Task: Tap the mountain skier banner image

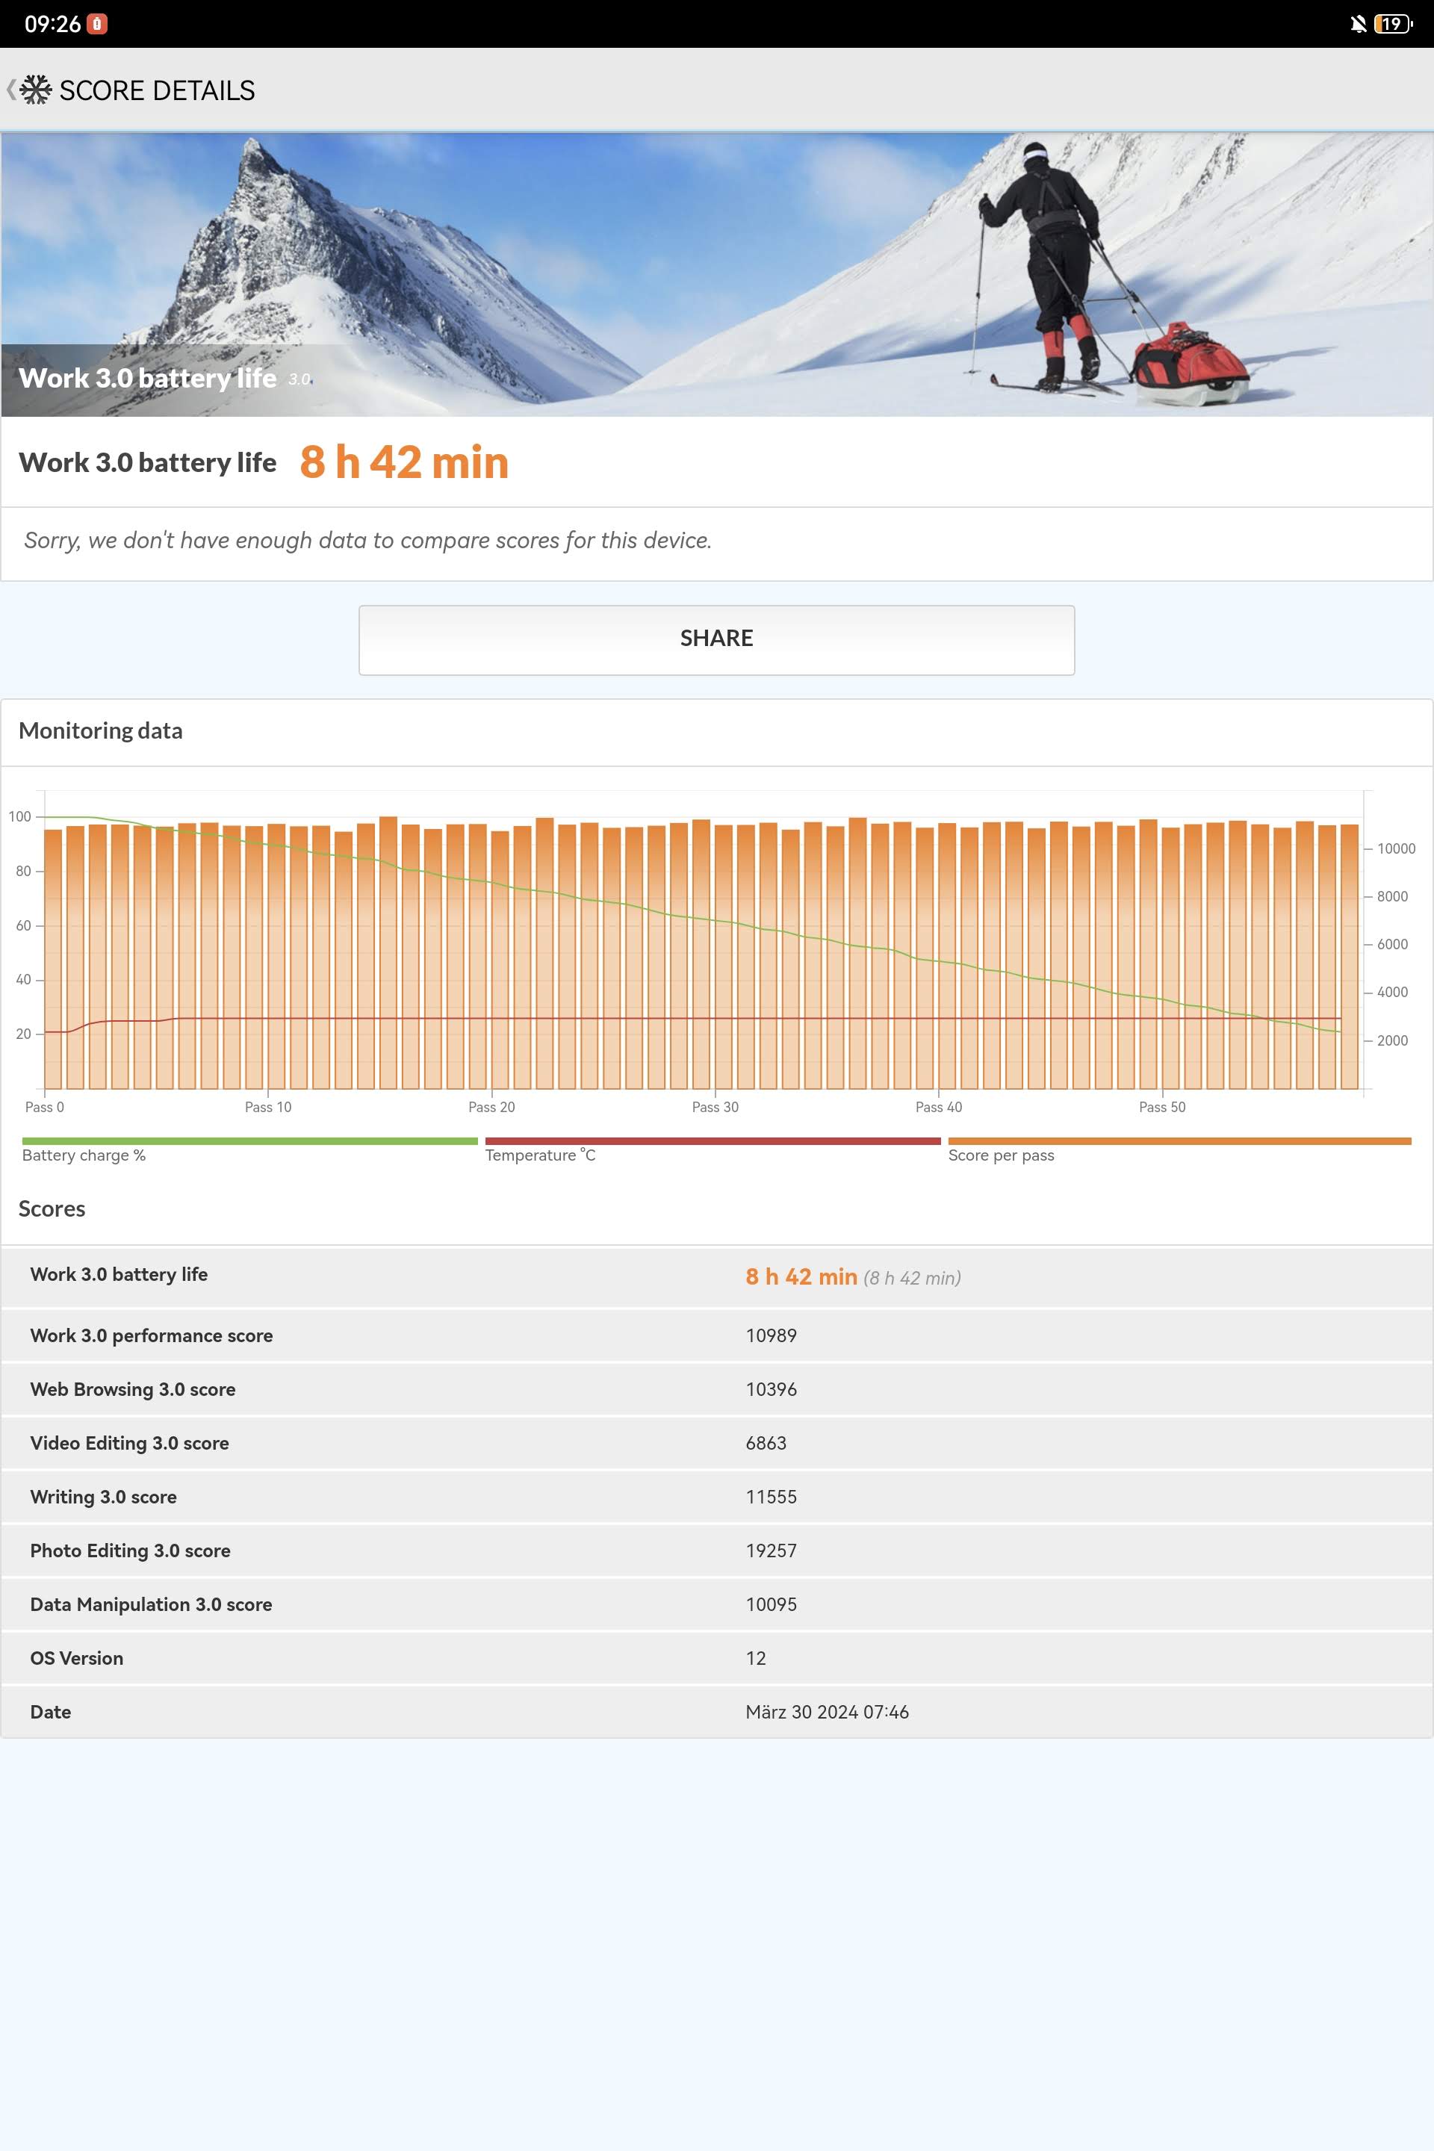Action: (717, 274)
